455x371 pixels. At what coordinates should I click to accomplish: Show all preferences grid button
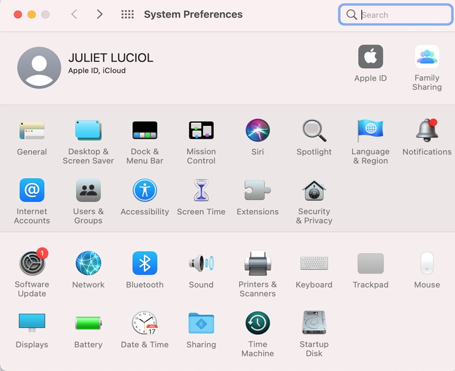128,14
